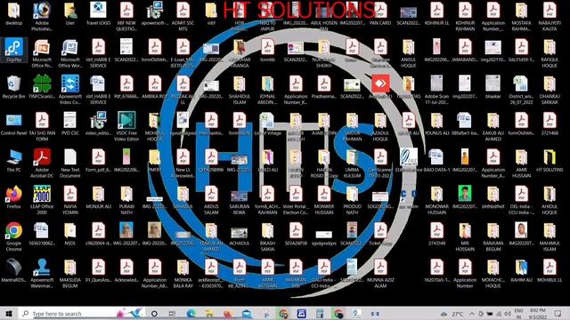Select the ANISUL HOQUE folder
The width and height of the screenshot is (570, 320).
point(408,53)
